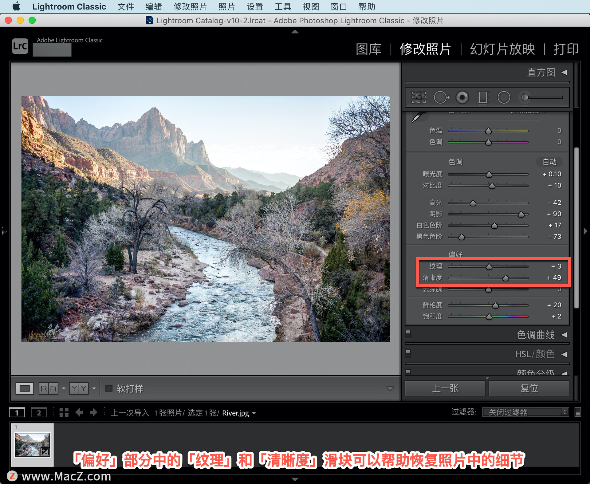The image size is (590, 484).
Task: Toggle the filter lock switch
Action: click(x=578, y=412)
